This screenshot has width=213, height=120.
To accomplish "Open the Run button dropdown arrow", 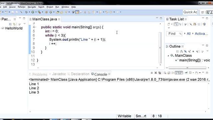I will [36, 12].
